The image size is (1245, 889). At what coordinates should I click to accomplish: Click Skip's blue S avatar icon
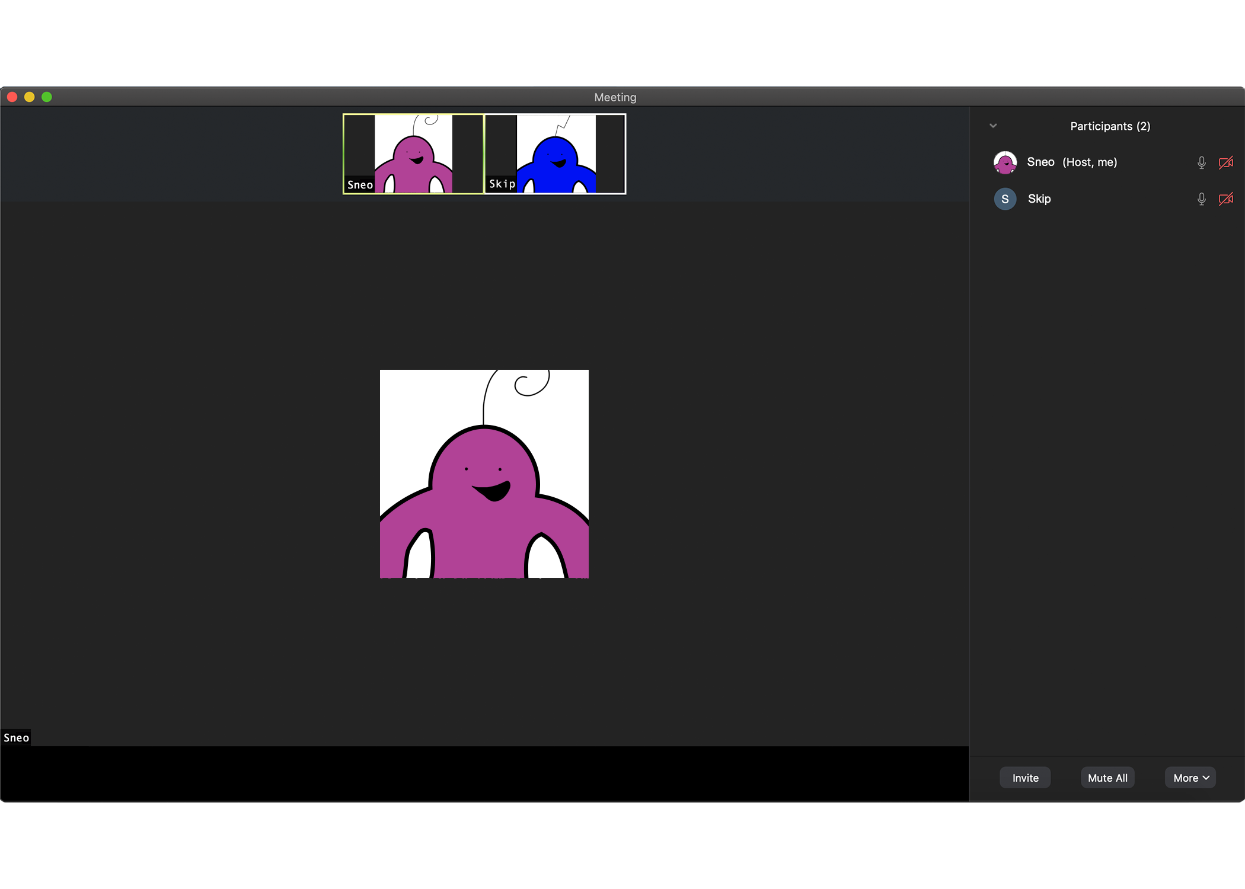click(1005, 199)
